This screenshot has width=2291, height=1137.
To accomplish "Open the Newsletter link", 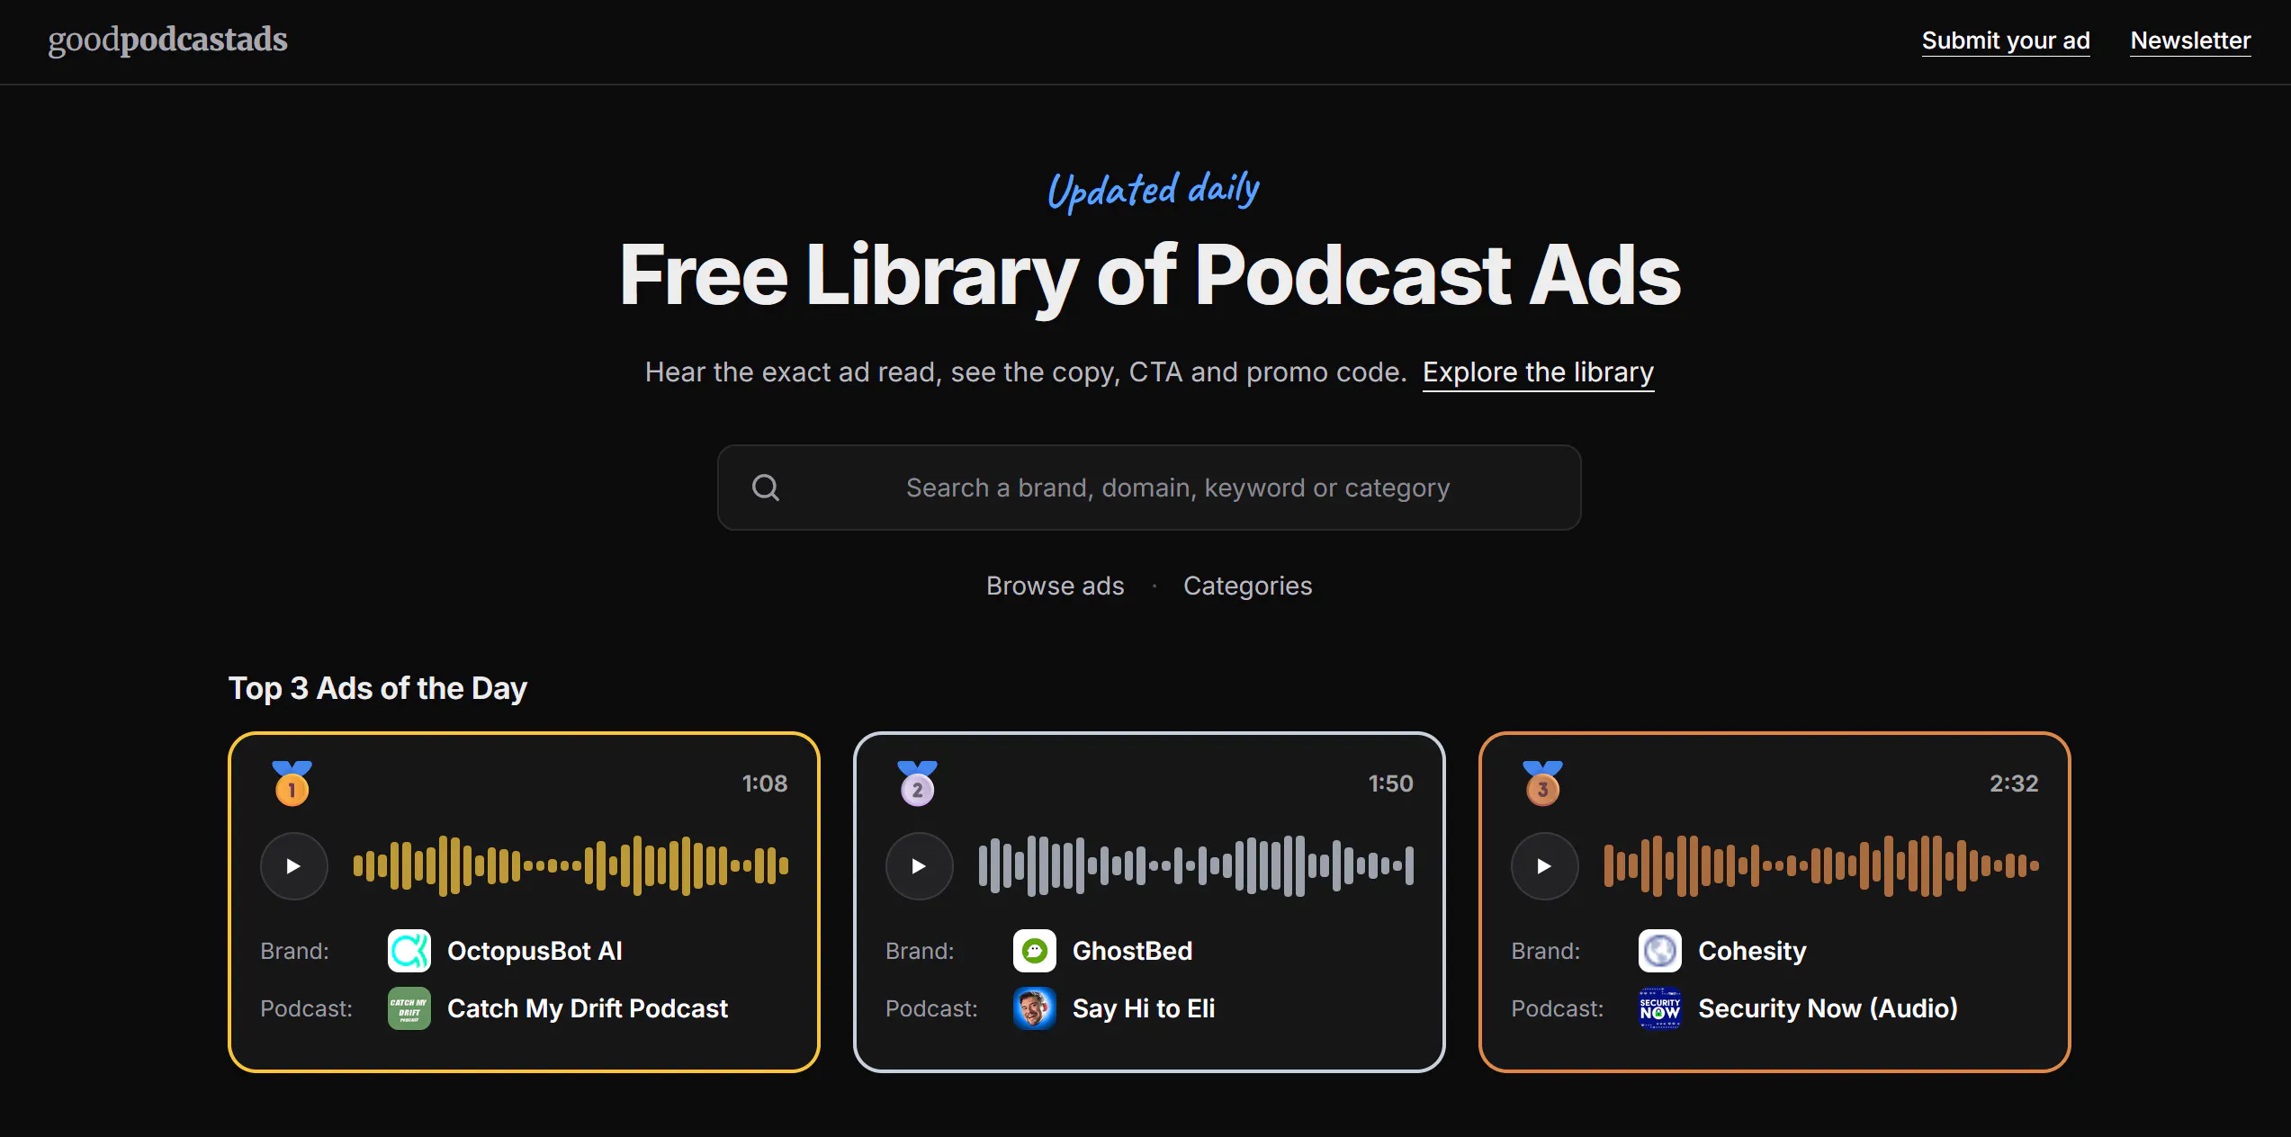I will (x=2190, y=40).
